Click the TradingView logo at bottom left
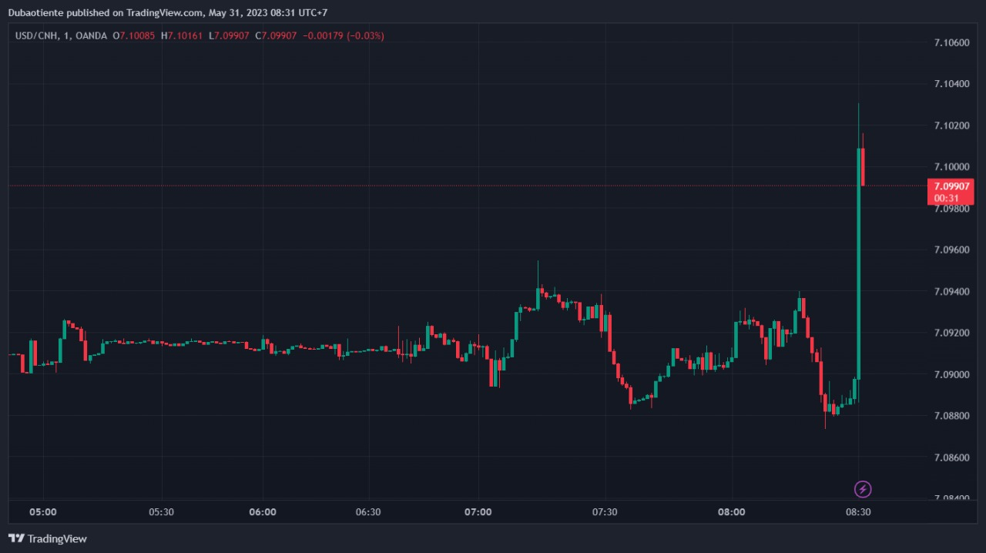 pos(48,538)
